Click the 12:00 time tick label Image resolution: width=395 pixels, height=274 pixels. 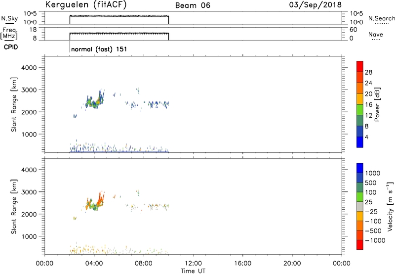[193, 264]
